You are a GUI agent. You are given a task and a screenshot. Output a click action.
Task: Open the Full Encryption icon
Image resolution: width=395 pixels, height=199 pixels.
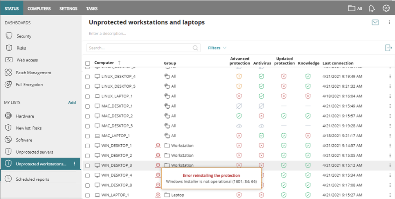(x=9, y=84)
